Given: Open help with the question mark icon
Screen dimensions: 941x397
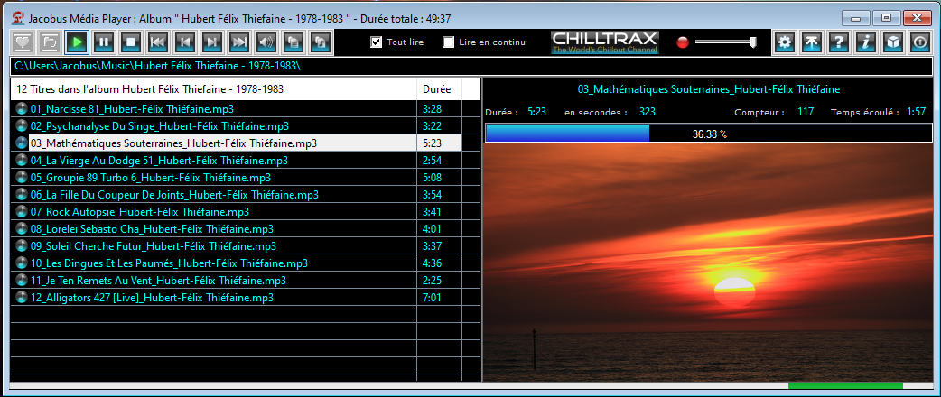Looking at the screenshot, I should (x=839, y=42).
